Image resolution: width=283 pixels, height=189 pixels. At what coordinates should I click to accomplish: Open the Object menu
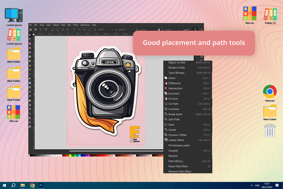point(56,25)
